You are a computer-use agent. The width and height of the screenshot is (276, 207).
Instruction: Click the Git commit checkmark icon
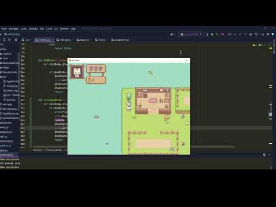[x=240, y=34]
